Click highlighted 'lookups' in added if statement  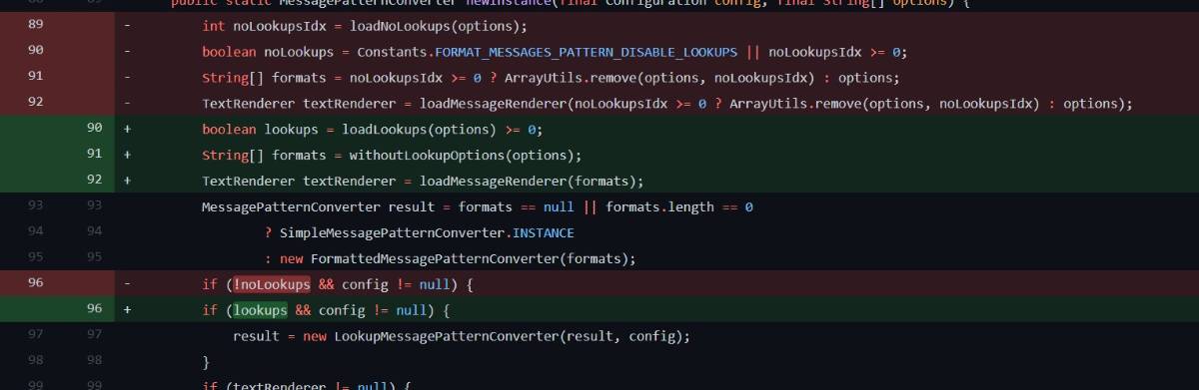pos(261,310)
